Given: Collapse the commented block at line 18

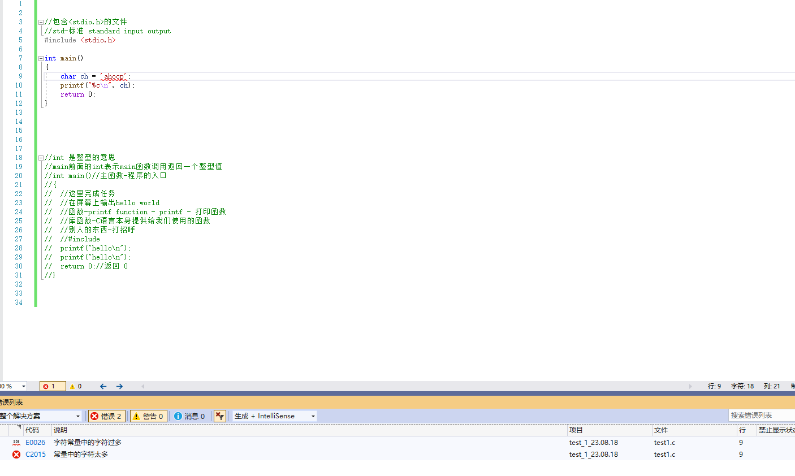Looking at the screenshot, I should coord(41,158).
